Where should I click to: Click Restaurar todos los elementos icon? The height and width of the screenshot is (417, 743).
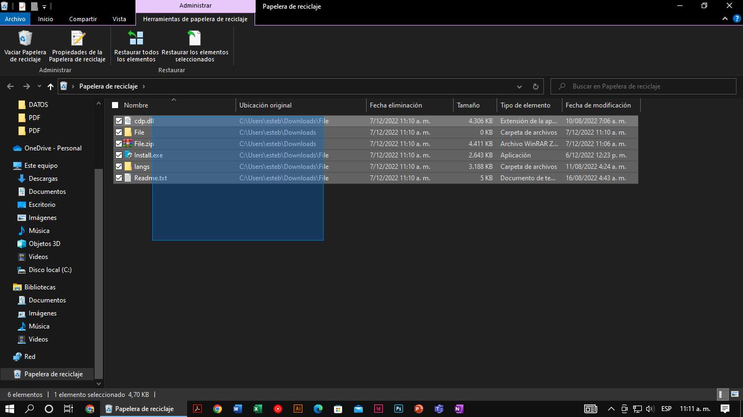136,39
